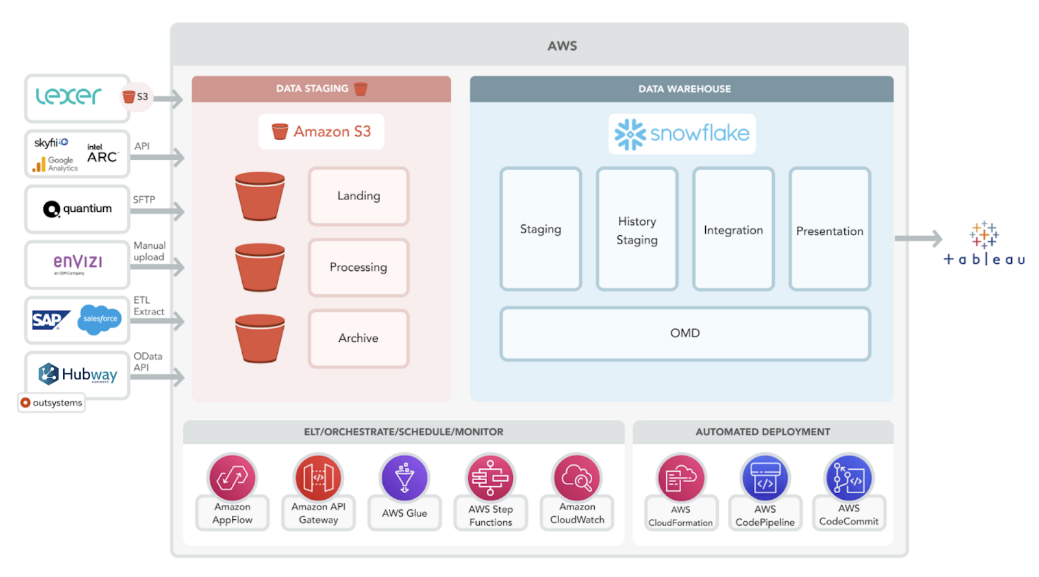This screenshot has width=1039, height=577.
Task: Open the Amazon CloudWatch icon
Action: [577, 478]
